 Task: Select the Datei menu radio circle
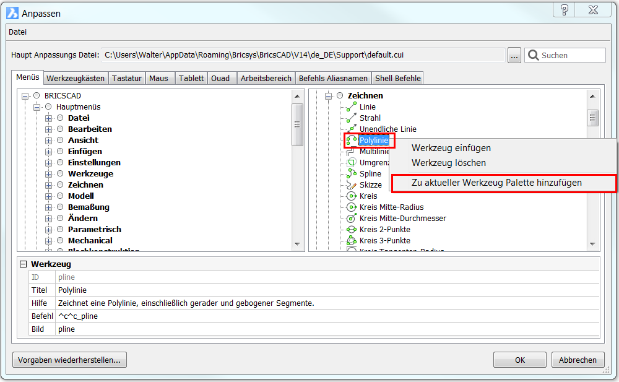click(60, 118)
